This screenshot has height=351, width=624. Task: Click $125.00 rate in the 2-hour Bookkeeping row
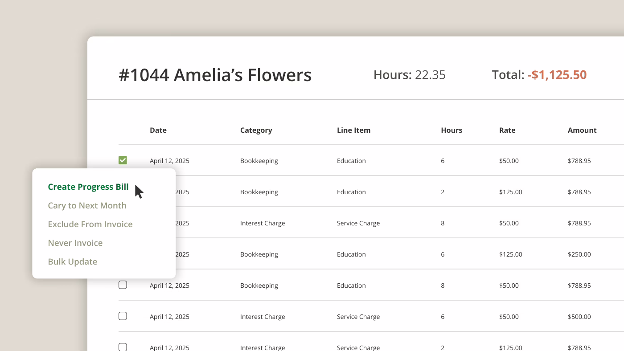coord(511,192)
